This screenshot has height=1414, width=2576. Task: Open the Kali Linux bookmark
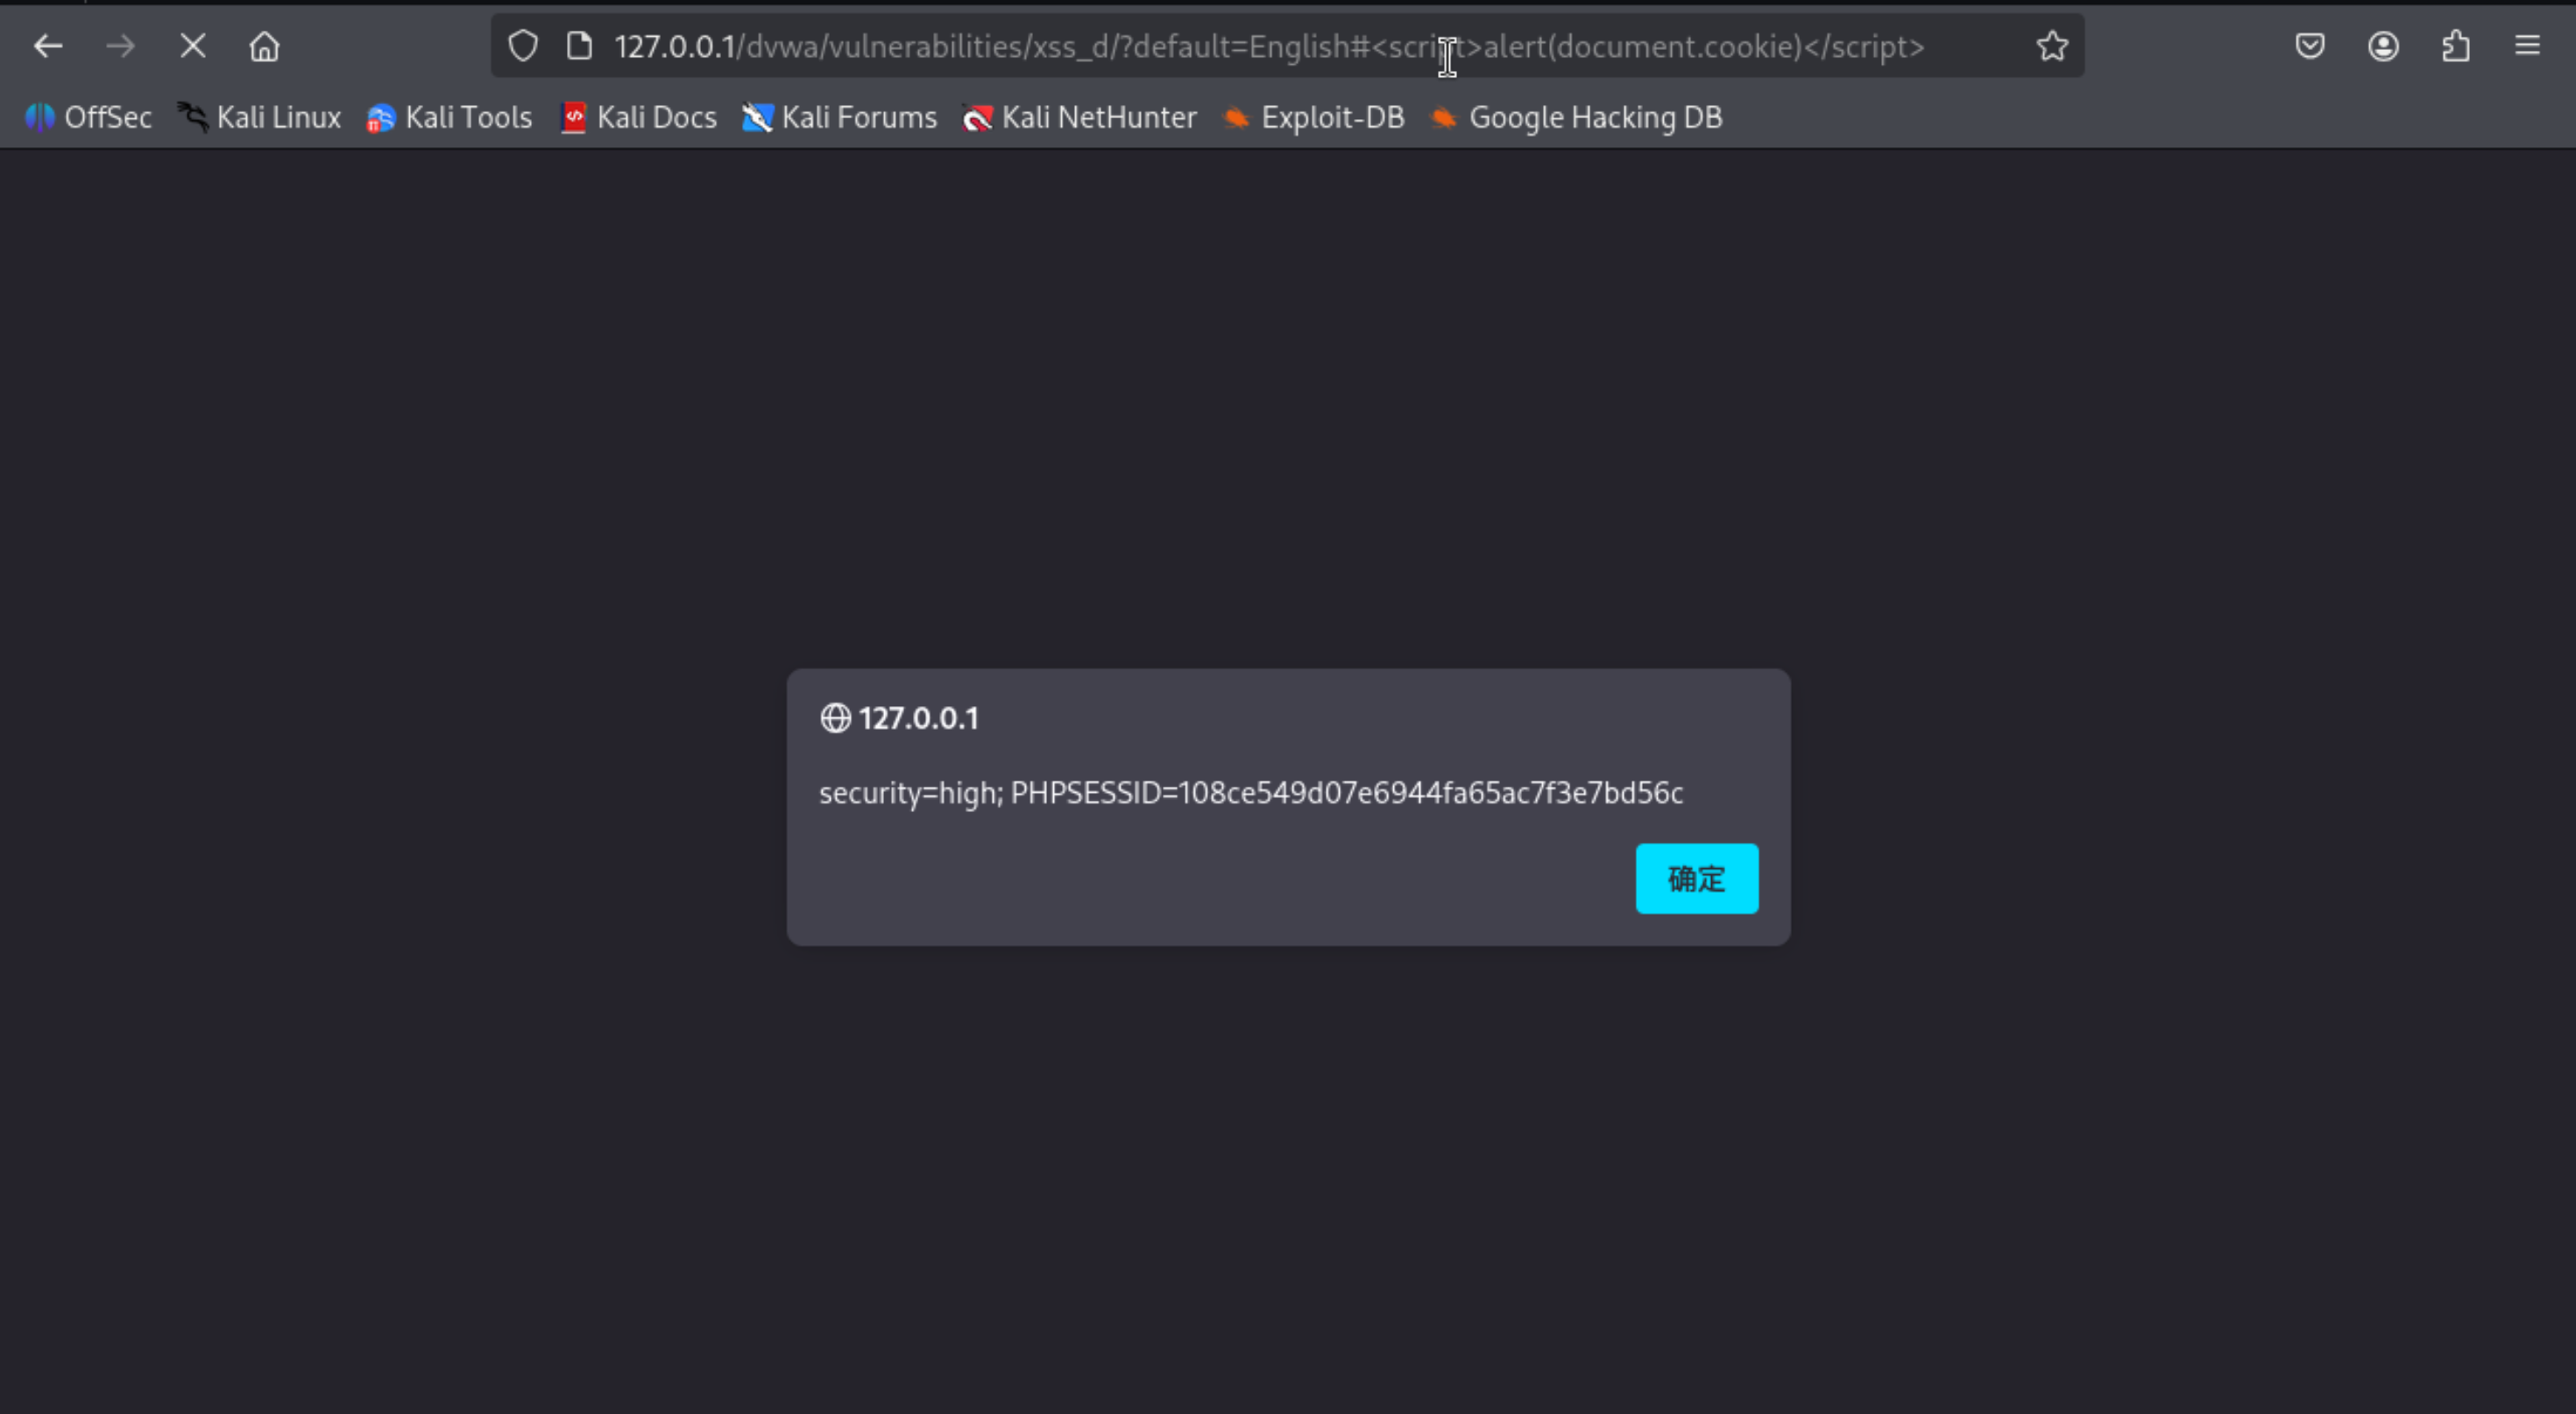[x=260, y=118]
